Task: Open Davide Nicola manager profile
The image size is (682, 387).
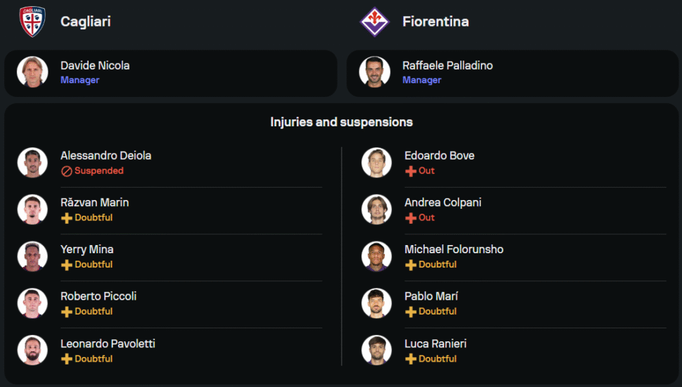Action: point(95,66)
